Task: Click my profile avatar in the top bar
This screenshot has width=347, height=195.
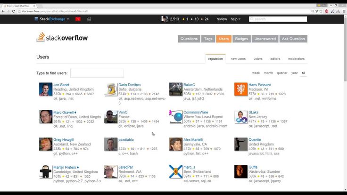Action: pyautogui.click(x=165, y=19)
